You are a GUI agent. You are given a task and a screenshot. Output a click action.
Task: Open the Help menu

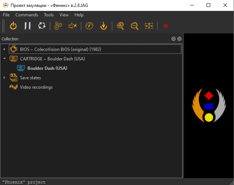click(x=79, y=15)
